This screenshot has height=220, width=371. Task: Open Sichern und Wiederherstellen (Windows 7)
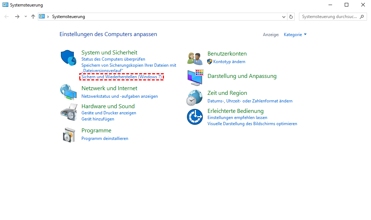click(121, 77)
